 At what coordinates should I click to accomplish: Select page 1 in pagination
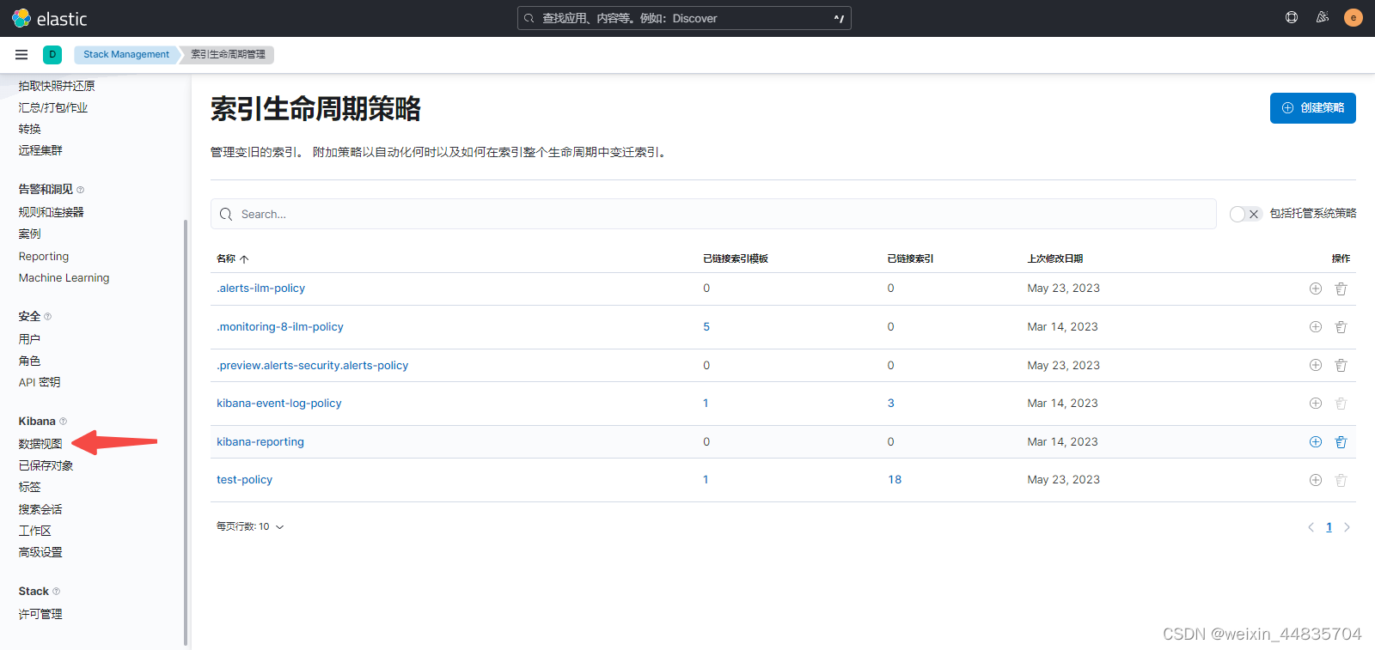pos(1329,527)
